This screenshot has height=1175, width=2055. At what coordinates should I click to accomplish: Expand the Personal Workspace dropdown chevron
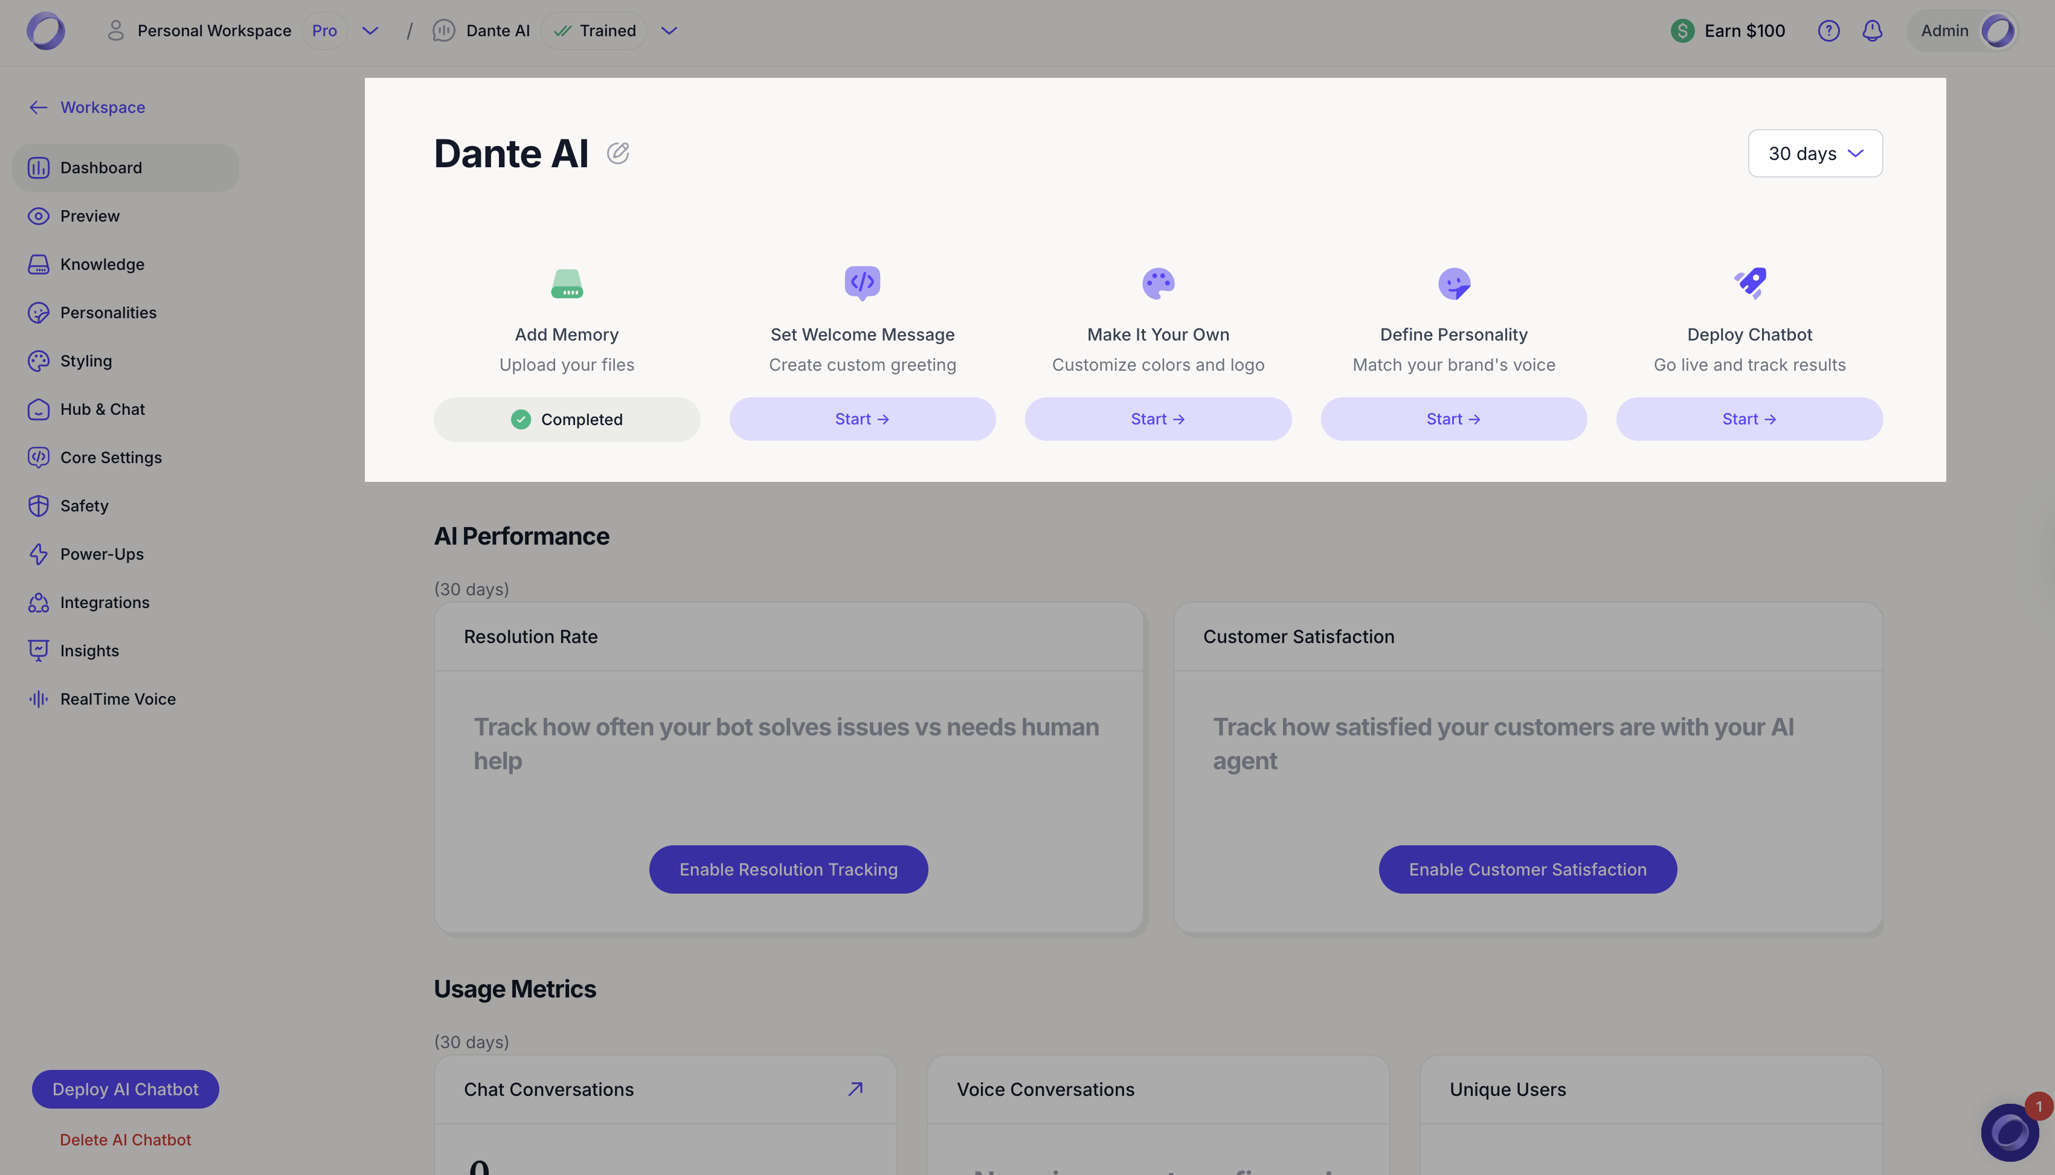(x=370, y=31)
